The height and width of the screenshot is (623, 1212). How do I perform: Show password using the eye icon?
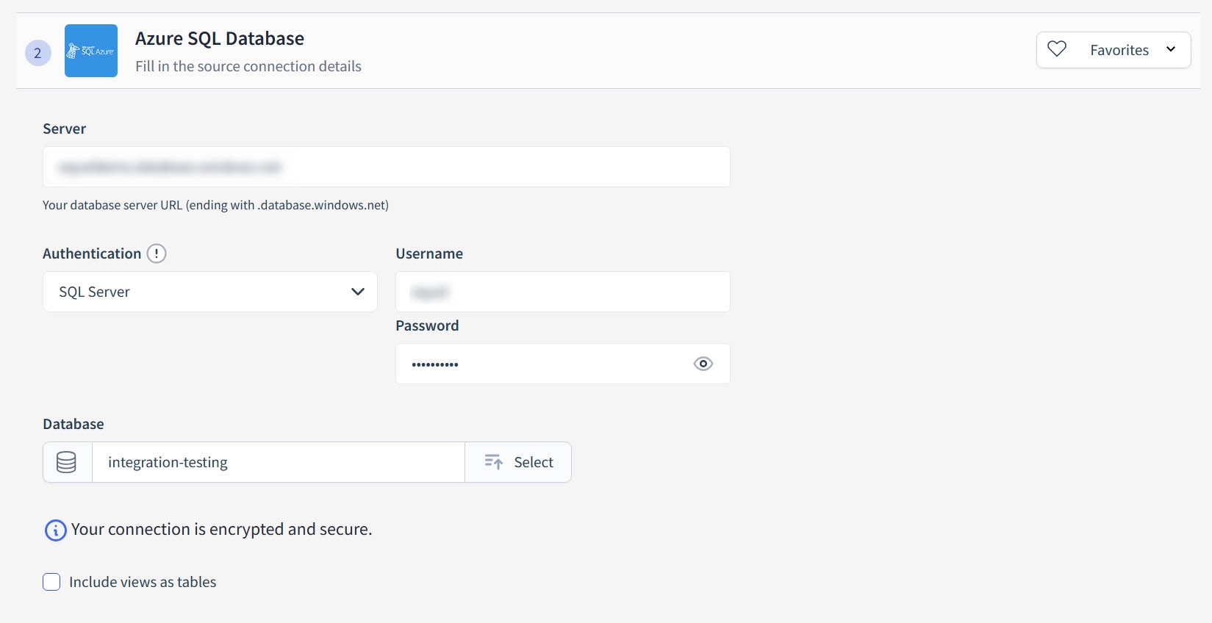coord(703,364)
